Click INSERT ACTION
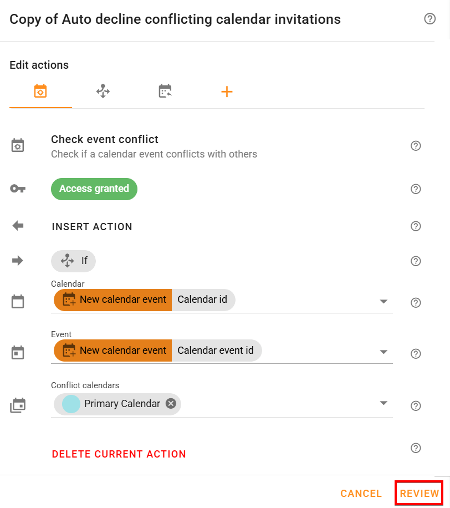The width and height of the screenshot is (450, 508). tap(92, 227)
